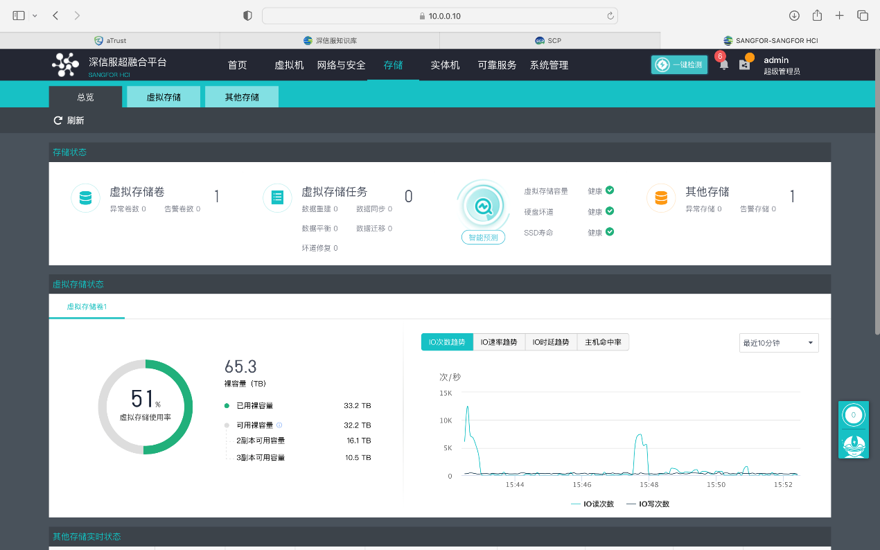The height and width of the screenshot is (550, 880).
Task: Toggle IO写次数 series in chart legend
Action: 648,504
